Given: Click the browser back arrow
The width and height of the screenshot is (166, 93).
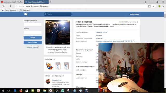Looking at the screenshot, I should (x=4, y=6).
